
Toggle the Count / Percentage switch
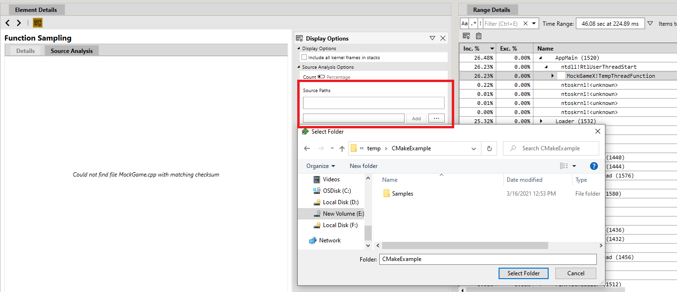pyautogui.click(x=321, y=77)
